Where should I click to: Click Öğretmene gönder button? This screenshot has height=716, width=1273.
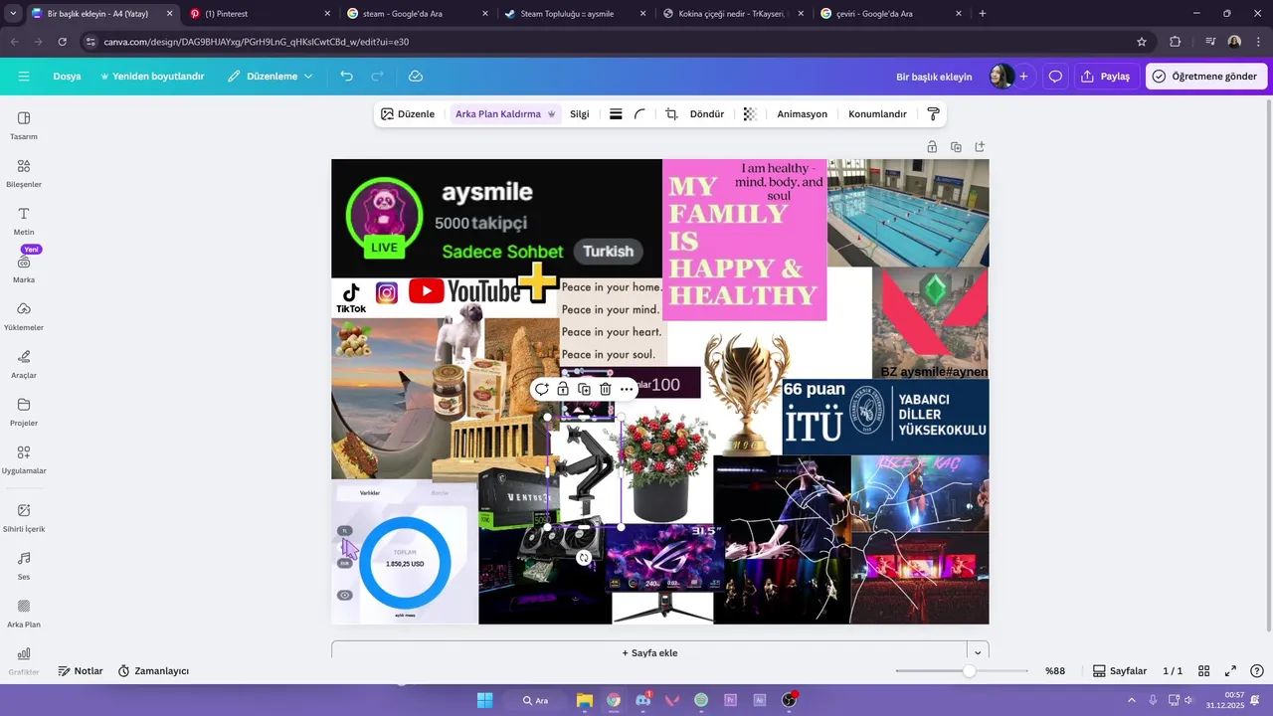click(1205, 77)
